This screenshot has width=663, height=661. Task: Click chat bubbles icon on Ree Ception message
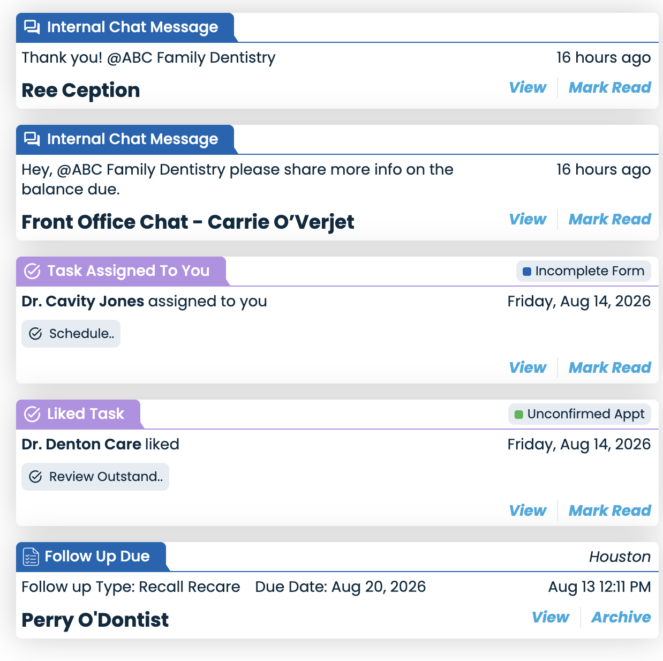pos(32,27)
